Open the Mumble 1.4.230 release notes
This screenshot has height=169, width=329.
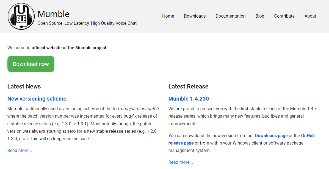(x=188, y=99)
